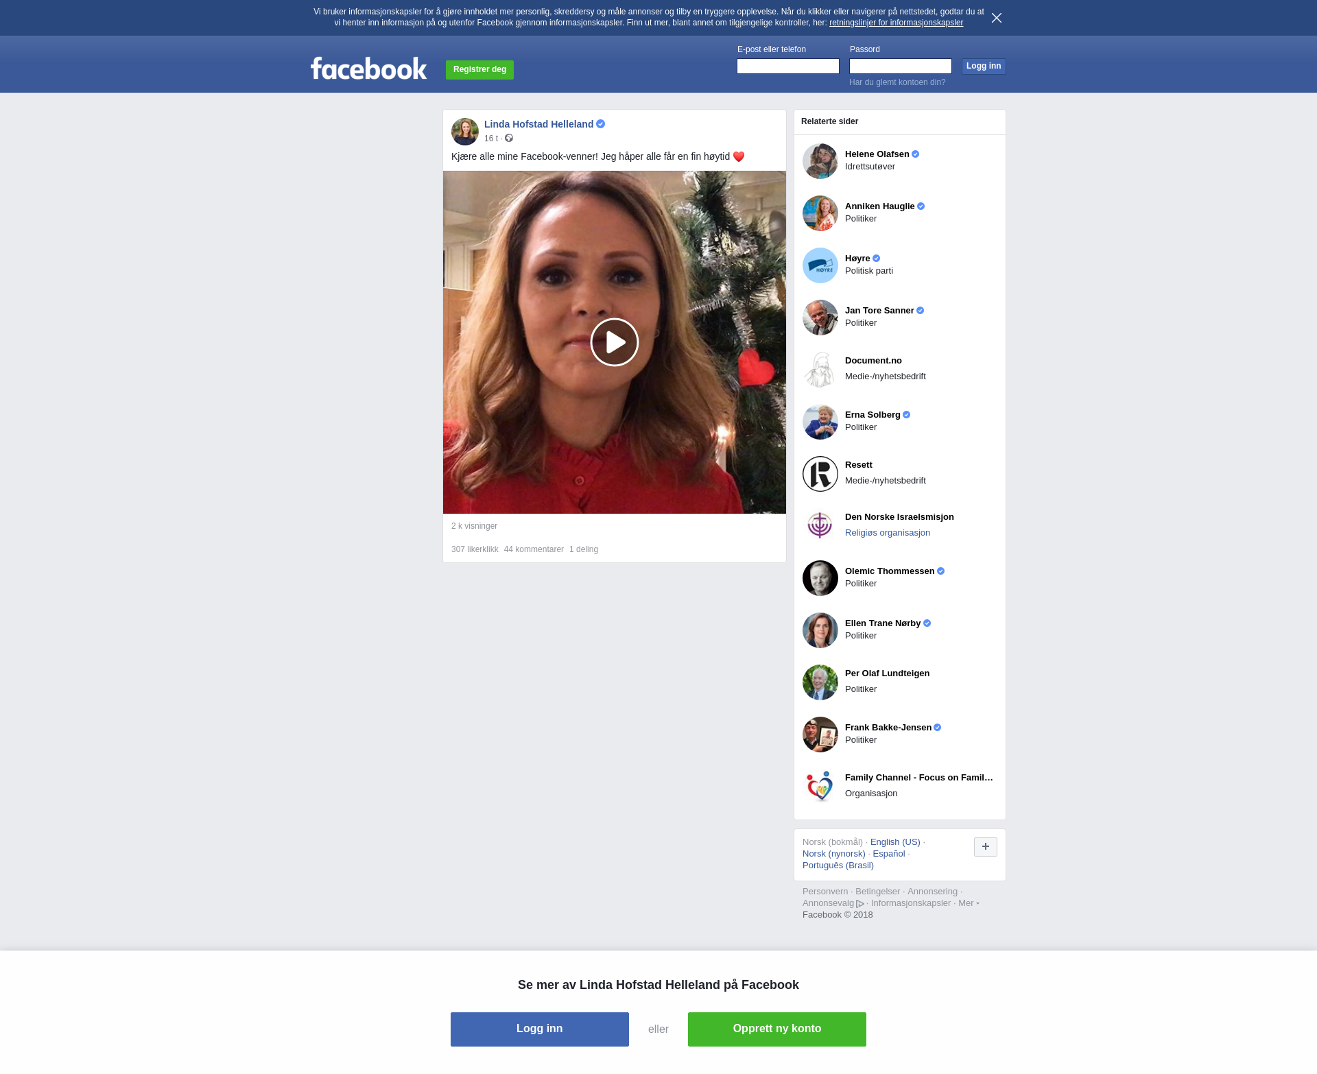Switch language to Español
The image size is (1317, 1074).
(x=889, y=854)
